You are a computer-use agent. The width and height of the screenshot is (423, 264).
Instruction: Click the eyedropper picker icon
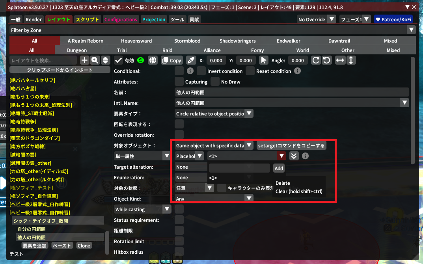coord(191,60)
